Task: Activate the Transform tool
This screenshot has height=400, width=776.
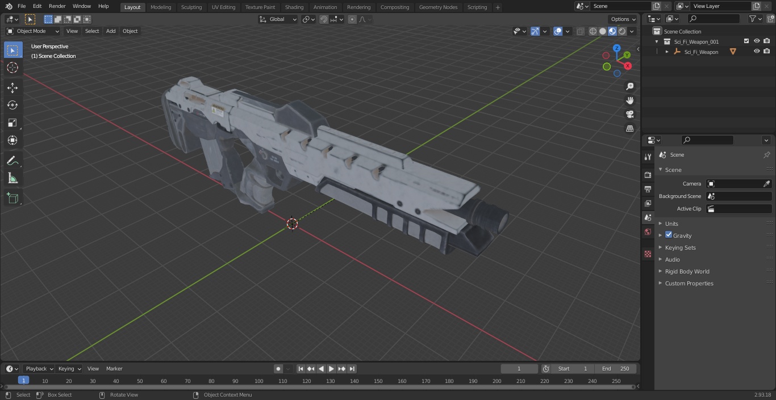Action: pyautogui.click(x=12, y=140)
